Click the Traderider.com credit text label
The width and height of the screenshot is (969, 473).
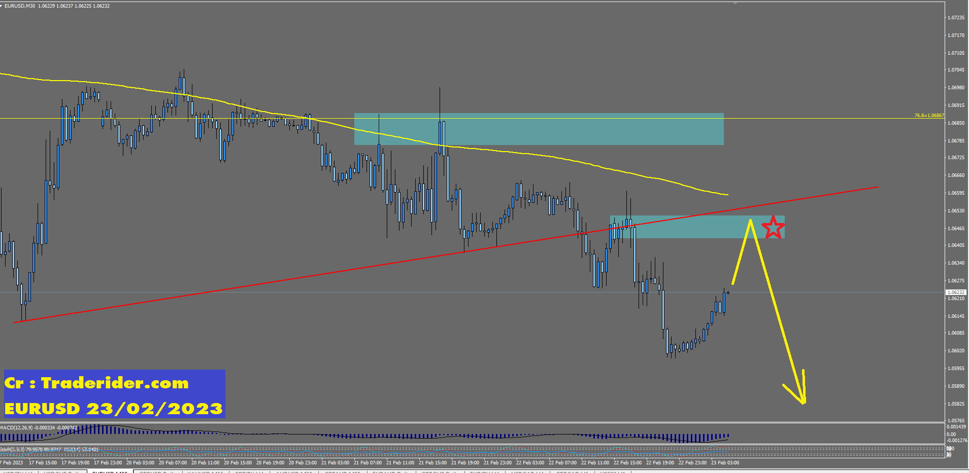[x=96, y=383]
